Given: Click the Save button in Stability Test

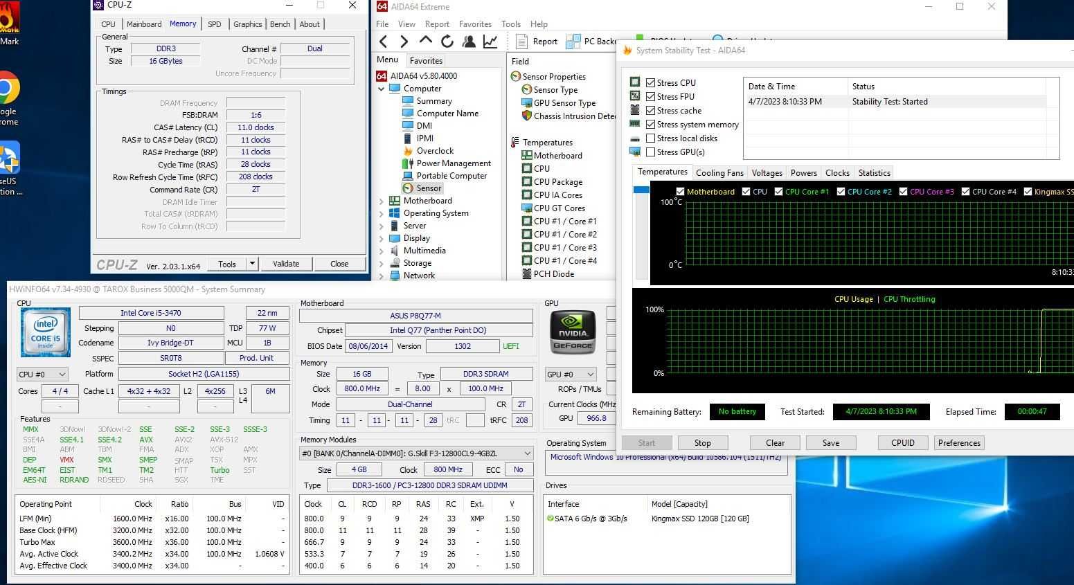Looking at the screenshot, I should (831, 443).
